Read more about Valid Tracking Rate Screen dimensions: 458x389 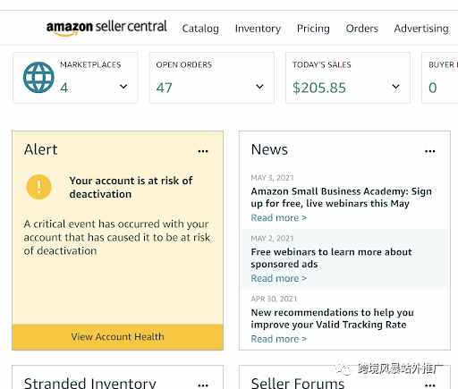[x=279, y=339]
